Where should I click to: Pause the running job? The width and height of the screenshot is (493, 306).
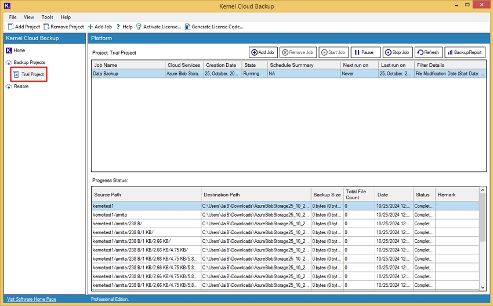[x=365, y=52]
